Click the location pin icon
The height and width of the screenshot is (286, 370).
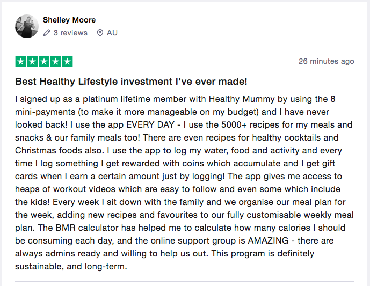100,33
